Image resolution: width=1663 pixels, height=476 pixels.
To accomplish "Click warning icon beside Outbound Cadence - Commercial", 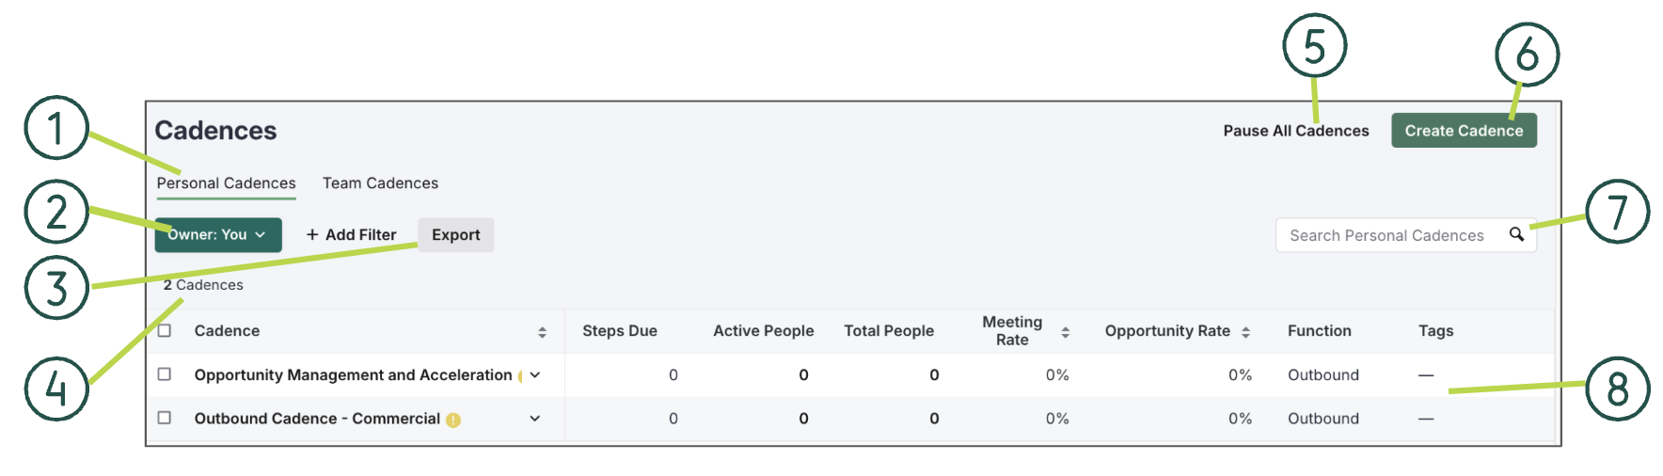I will pos(453,420).
